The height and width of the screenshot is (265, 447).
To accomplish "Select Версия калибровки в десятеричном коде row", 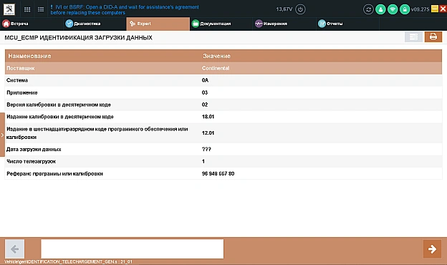I will (223, 105).
